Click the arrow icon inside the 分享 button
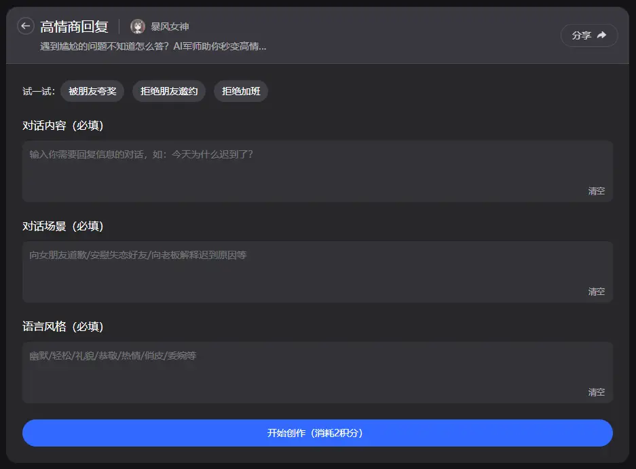Screen dimensions: 636x469 (x=601, y=35)
